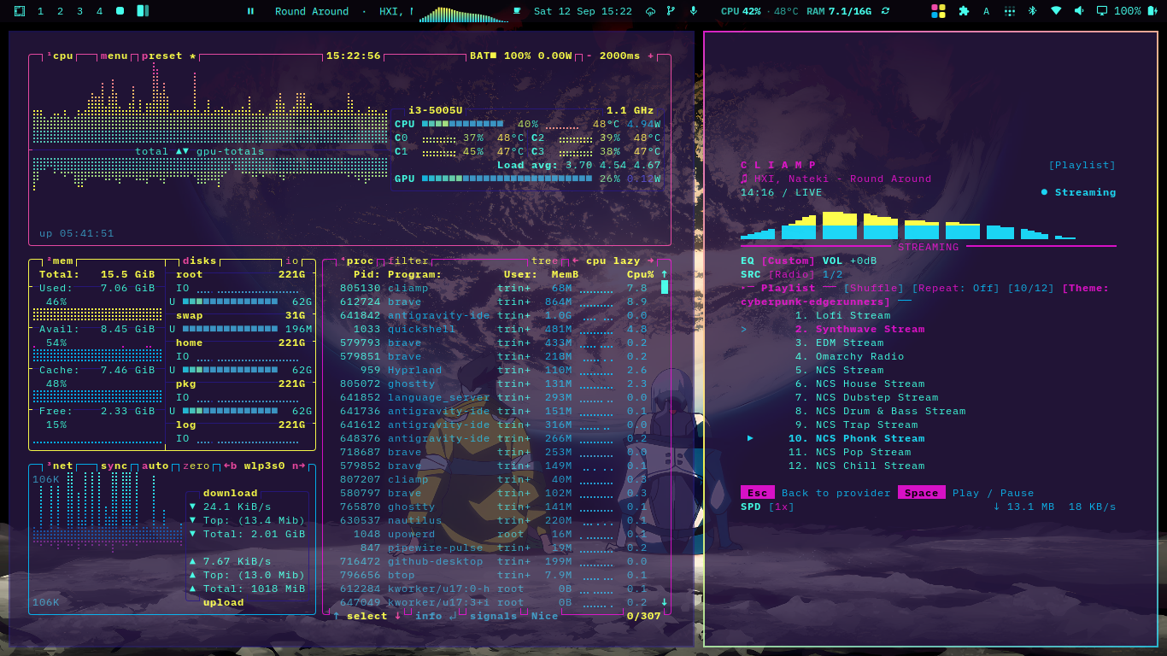The height and width of the screenshot is (656, 1167).
Task: Click the proc list scrollbar thumb
Action: (665, 288)
